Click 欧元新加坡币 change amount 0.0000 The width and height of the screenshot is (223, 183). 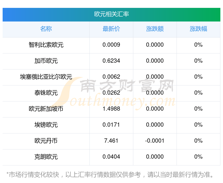[155, 109]
